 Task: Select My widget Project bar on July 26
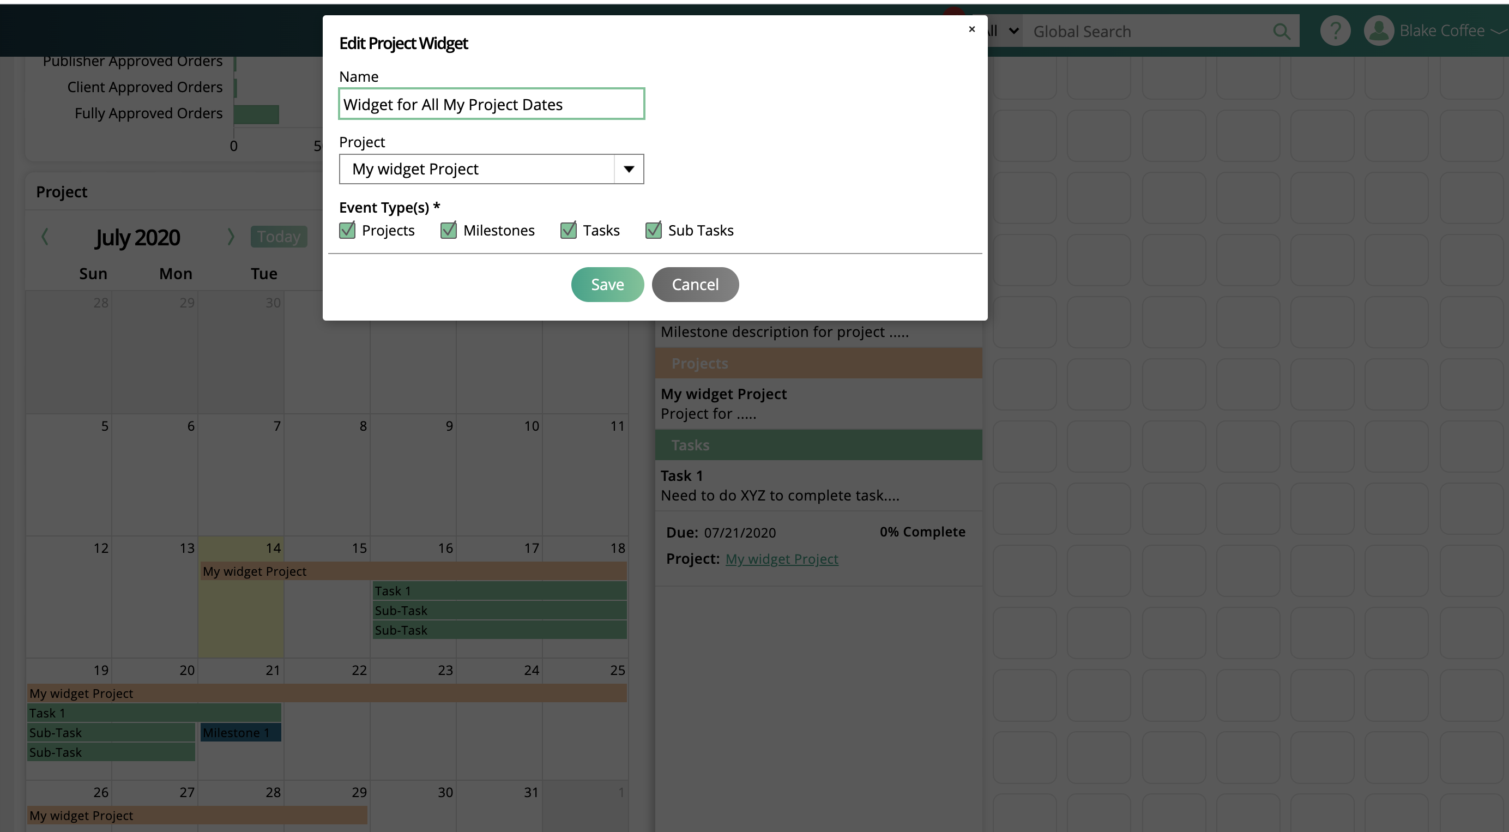point(197,815)
